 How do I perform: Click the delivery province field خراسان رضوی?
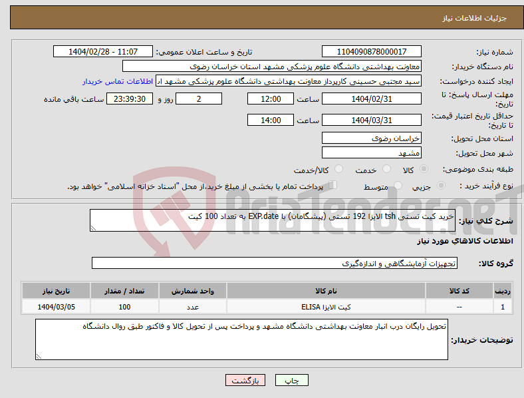point(372,138)
